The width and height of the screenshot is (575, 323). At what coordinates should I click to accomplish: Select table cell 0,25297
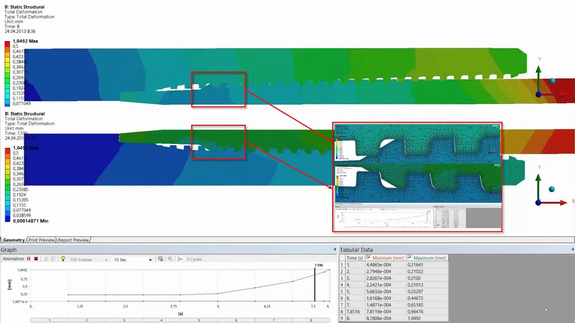(427, 292)
